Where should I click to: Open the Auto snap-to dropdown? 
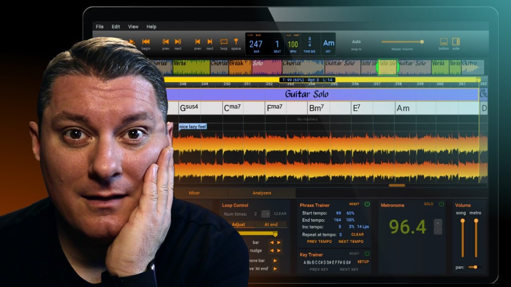357,42
